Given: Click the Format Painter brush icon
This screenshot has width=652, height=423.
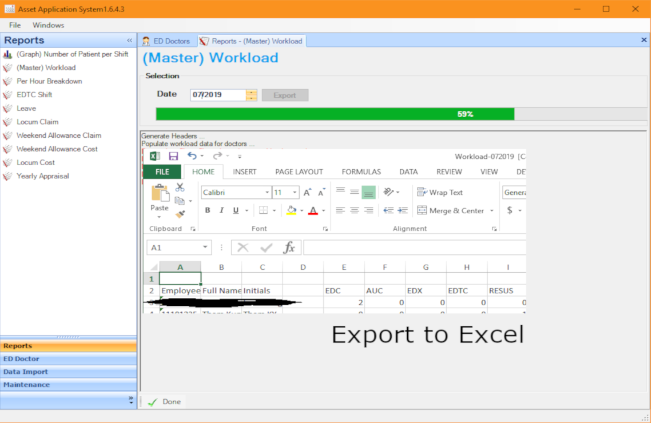Looking at the screenshot, I should [x=180, y=214].
